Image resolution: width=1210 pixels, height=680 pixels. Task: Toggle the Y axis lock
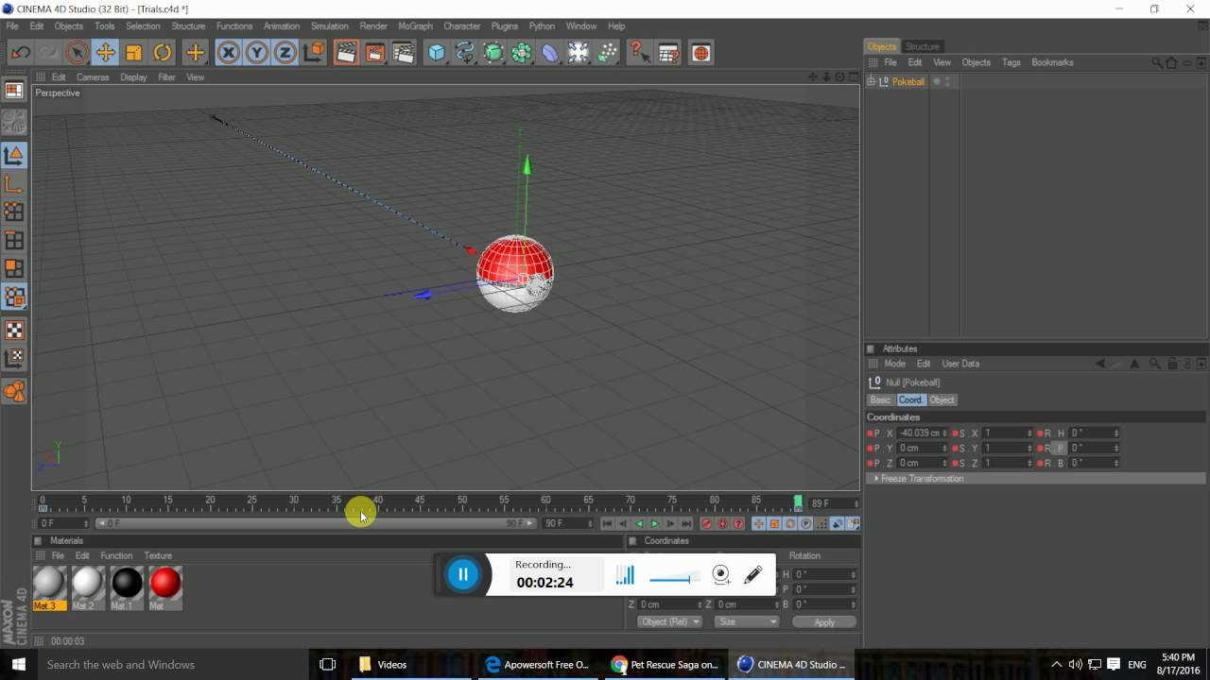pos(256,53)
